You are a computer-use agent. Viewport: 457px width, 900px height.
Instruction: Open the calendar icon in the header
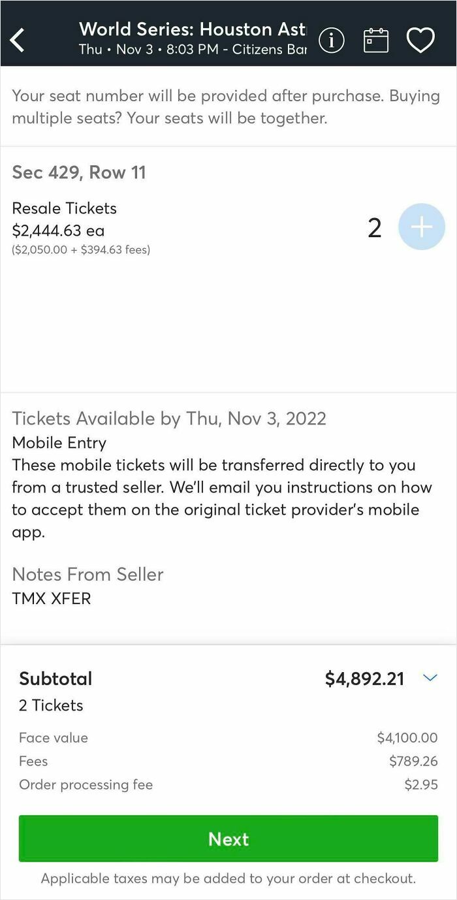[x=376, y=40]
